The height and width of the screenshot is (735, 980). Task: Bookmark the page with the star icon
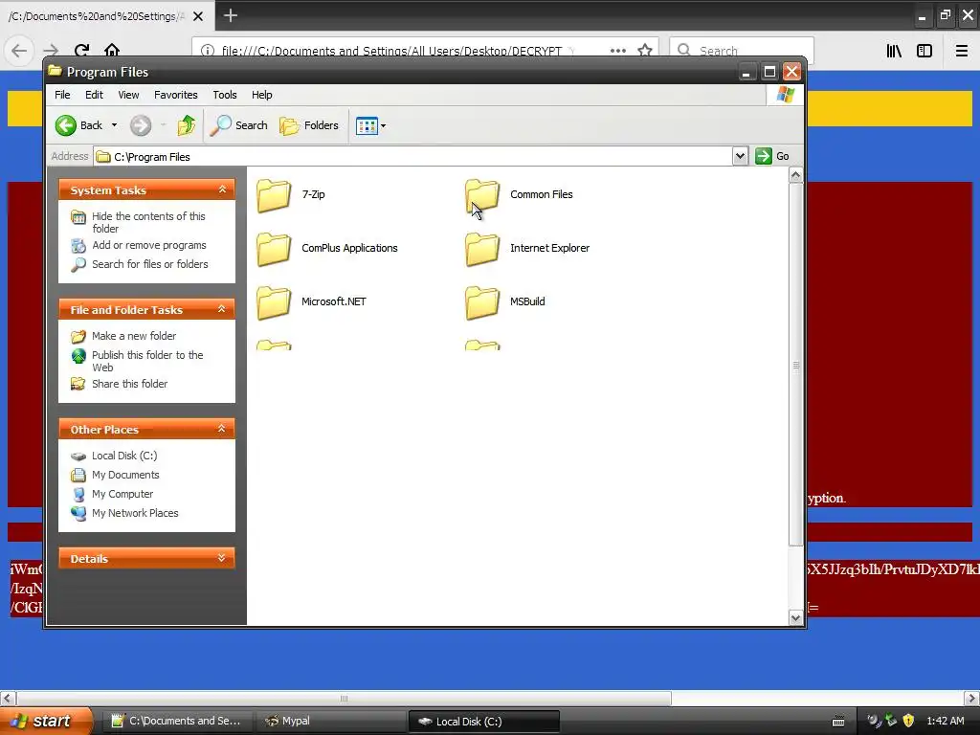pyautogui.click(x=645, y=51)
